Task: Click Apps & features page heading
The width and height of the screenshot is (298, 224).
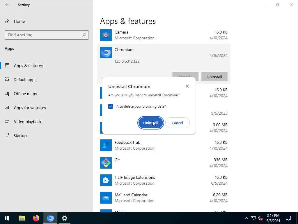Action: [128, 21]
